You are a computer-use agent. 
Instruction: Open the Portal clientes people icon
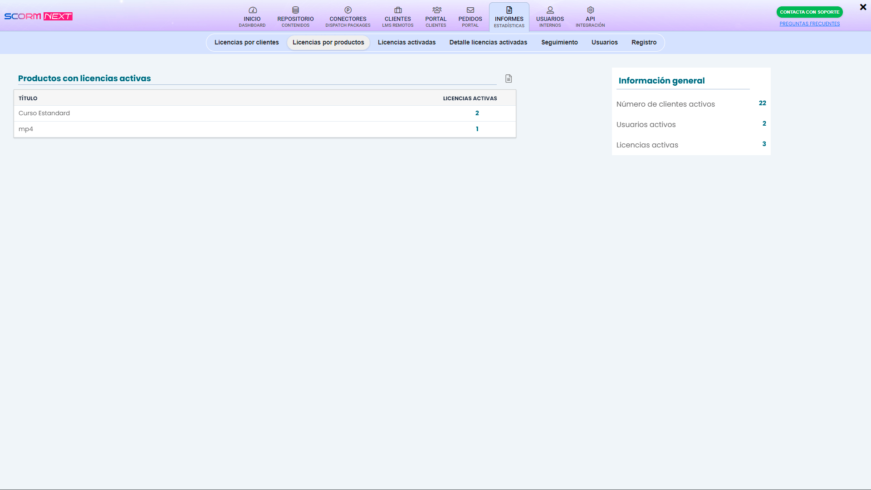[437, 10]
